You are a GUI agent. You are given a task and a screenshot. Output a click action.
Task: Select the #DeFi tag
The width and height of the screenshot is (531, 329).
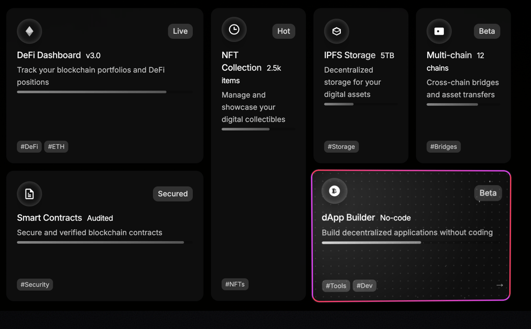(x=29, y=147)
